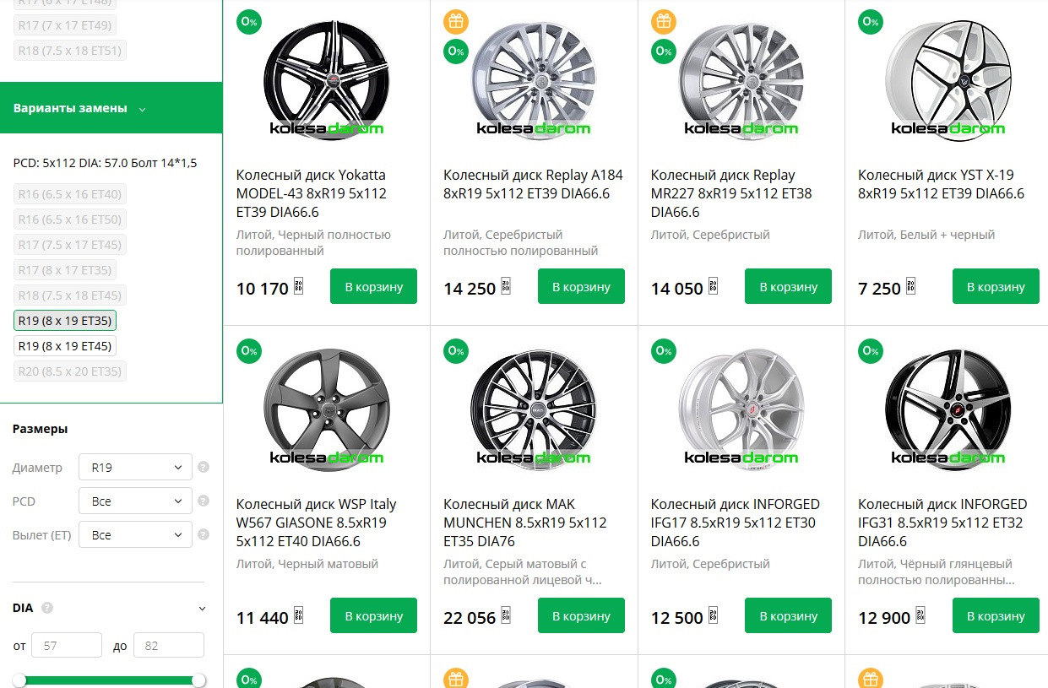This screenshot has width=1048, height=688.
Task: Open the PCD dropdown
Action: 135,501
